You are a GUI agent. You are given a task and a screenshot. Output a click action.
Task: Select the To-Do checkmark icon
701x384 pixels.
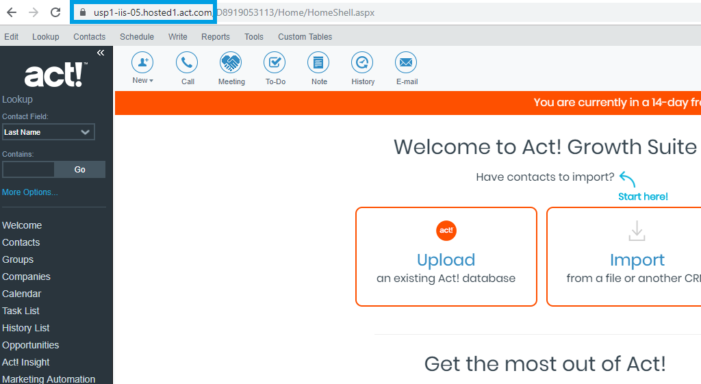[x=275, y=63]
